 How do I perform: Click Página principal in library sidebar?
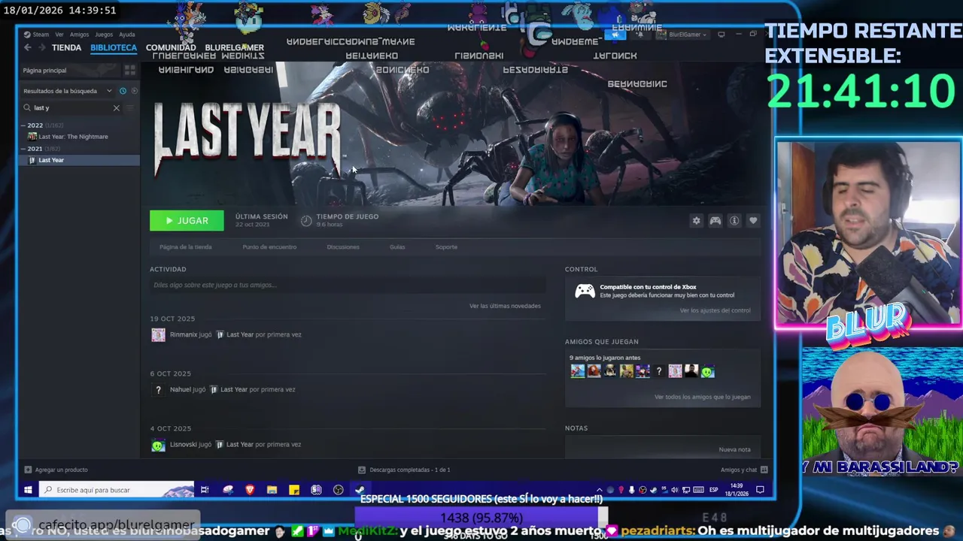tap(71, 70)
